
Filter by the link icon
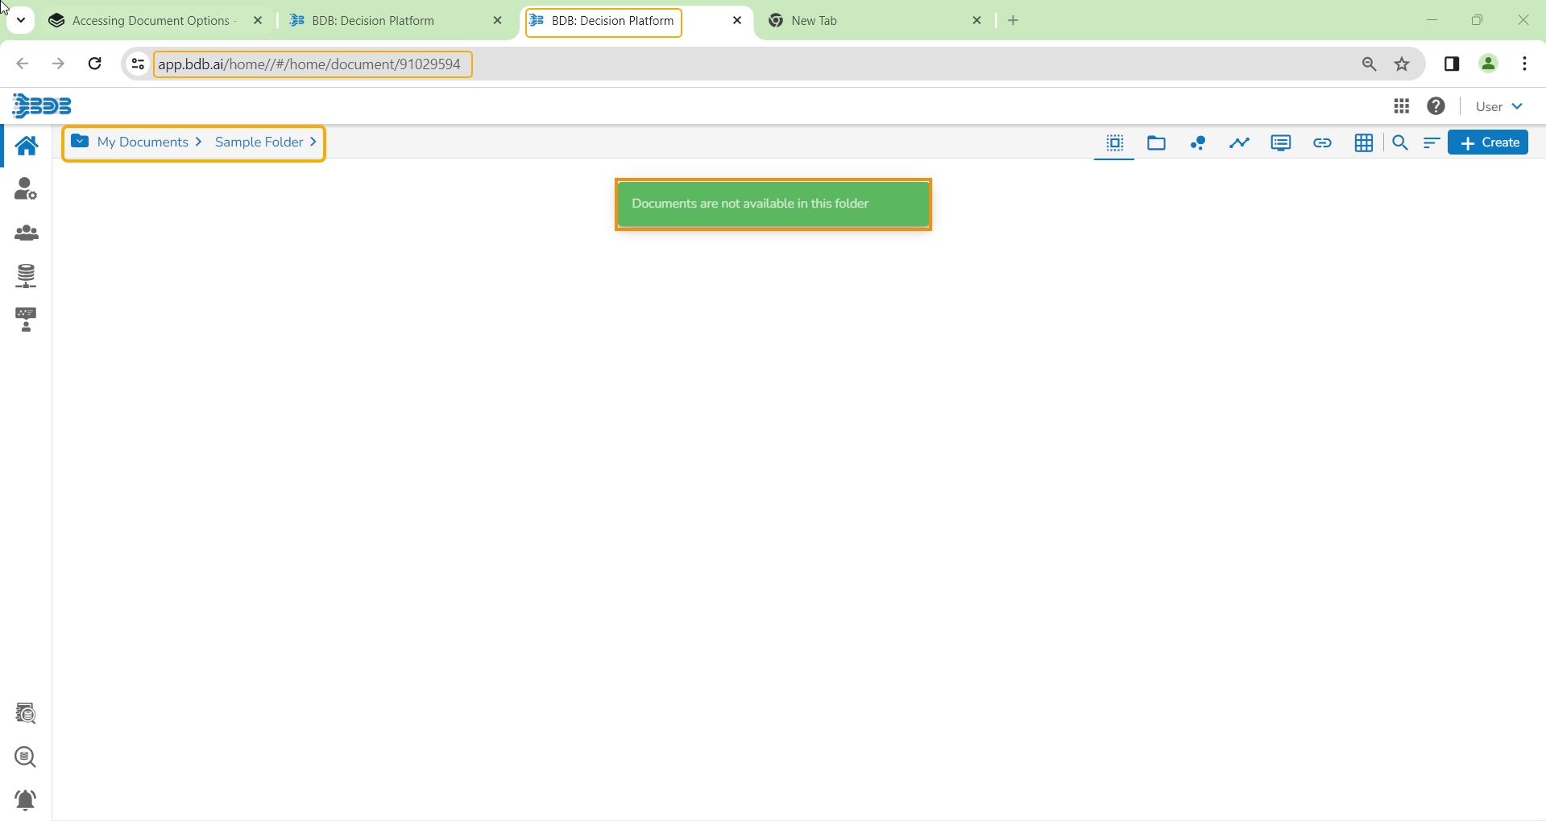tap(1323, 144)
